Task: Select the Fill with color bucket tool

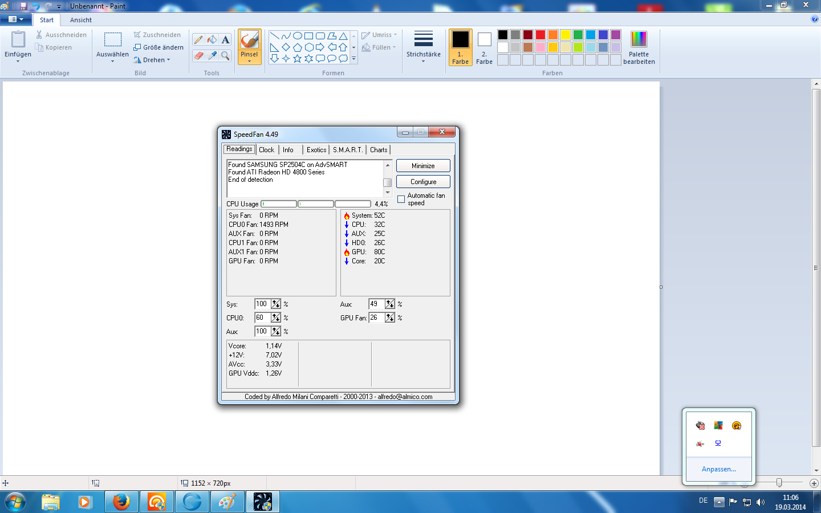Action: pos(212,39)
